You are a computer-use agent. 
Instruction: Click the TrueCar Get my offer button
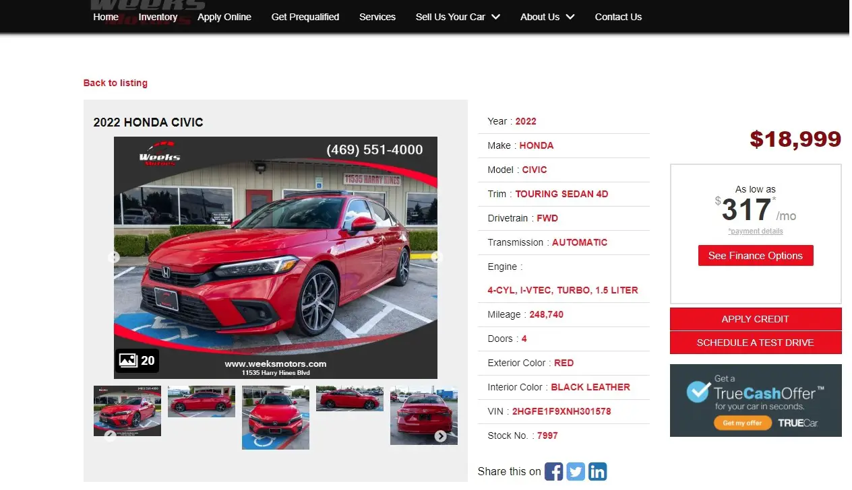pos(742,423)
